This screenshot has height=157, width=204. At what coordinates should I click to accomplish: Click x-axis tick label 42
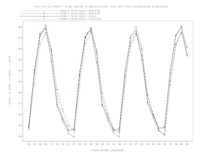click(108, 144)
